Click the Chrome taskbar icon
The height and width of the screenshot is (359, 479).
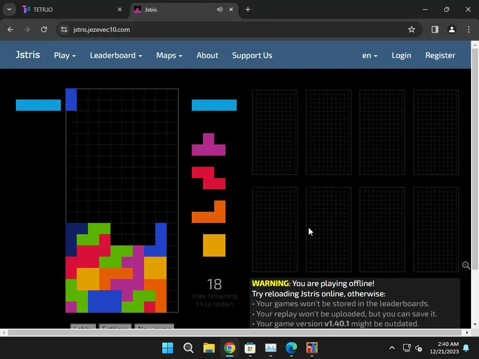[229, 348]
